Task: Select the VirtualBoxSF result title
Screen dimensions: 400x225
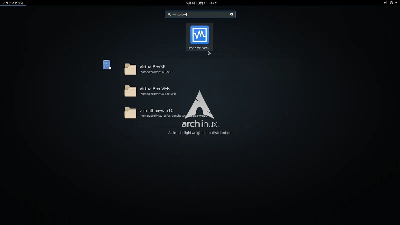Action: pos(152,67)
